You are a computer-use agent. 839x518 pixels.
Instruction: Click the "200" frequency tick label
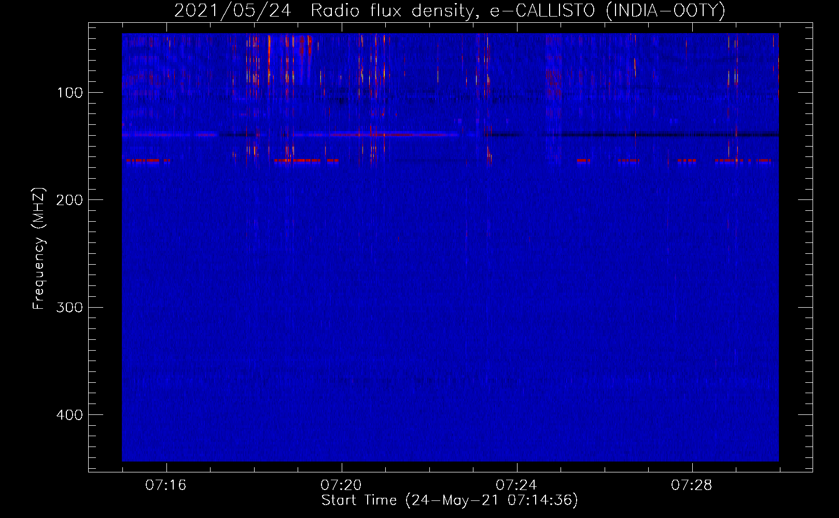point(69,200)
